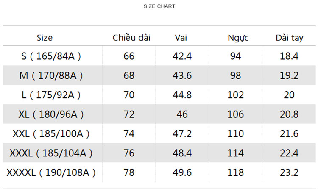Select the Ngực column header

(238, 38)
